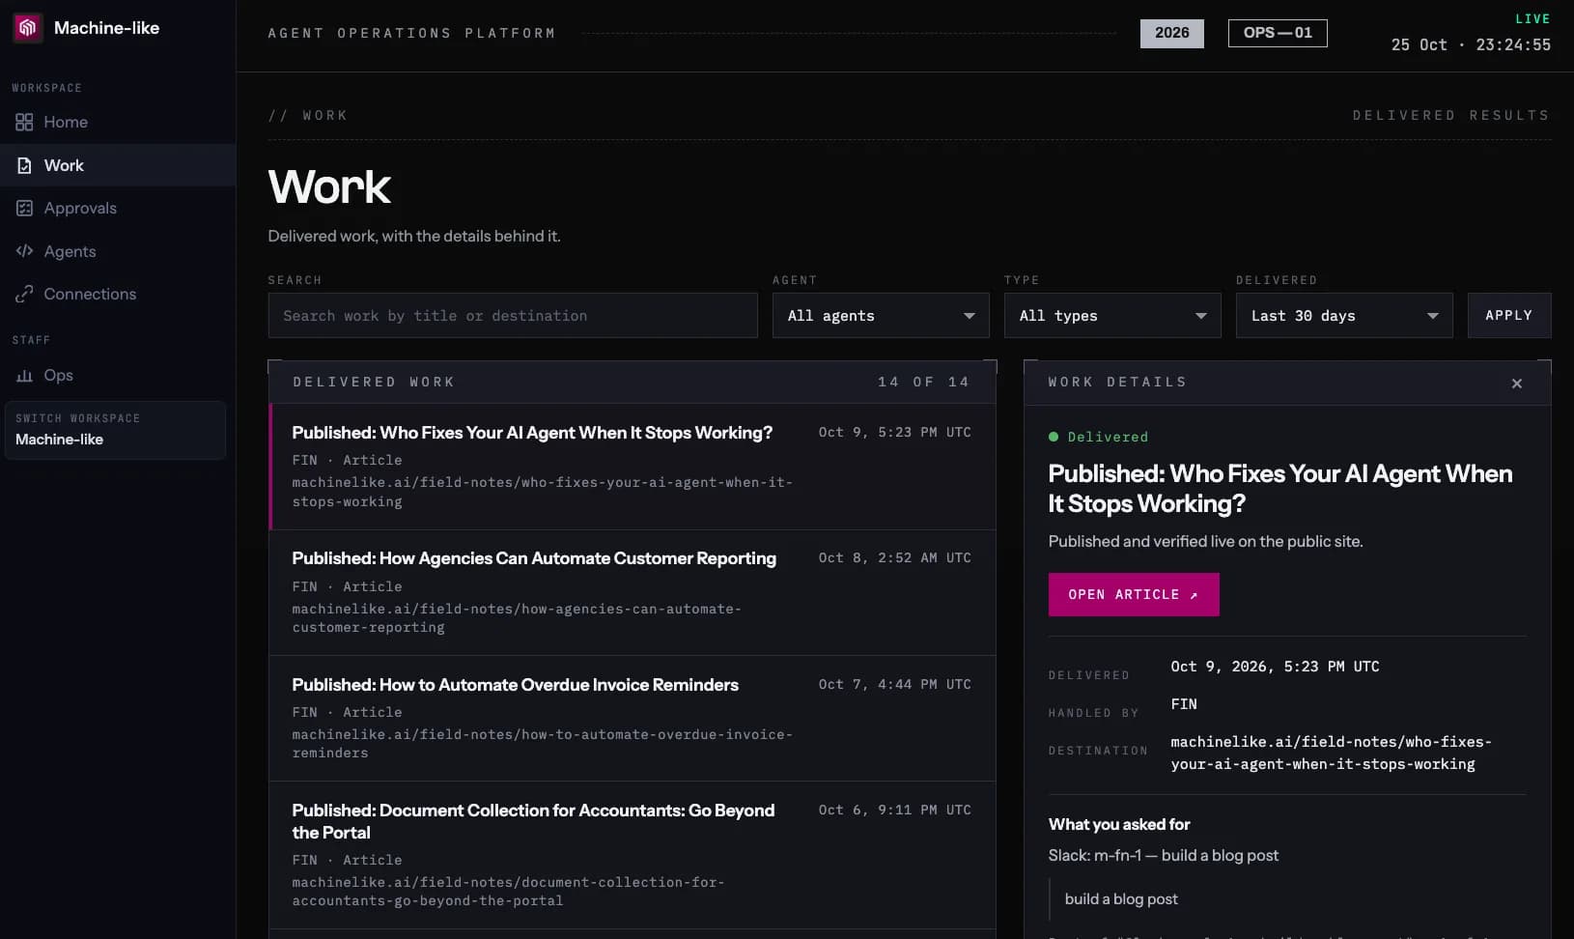
Task: Click the Connections link icon
Action: click(x=24, y=294)
